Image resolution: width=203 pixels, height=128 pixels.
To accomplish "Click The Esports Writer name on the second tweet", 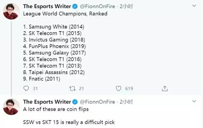I will [47, 102].
